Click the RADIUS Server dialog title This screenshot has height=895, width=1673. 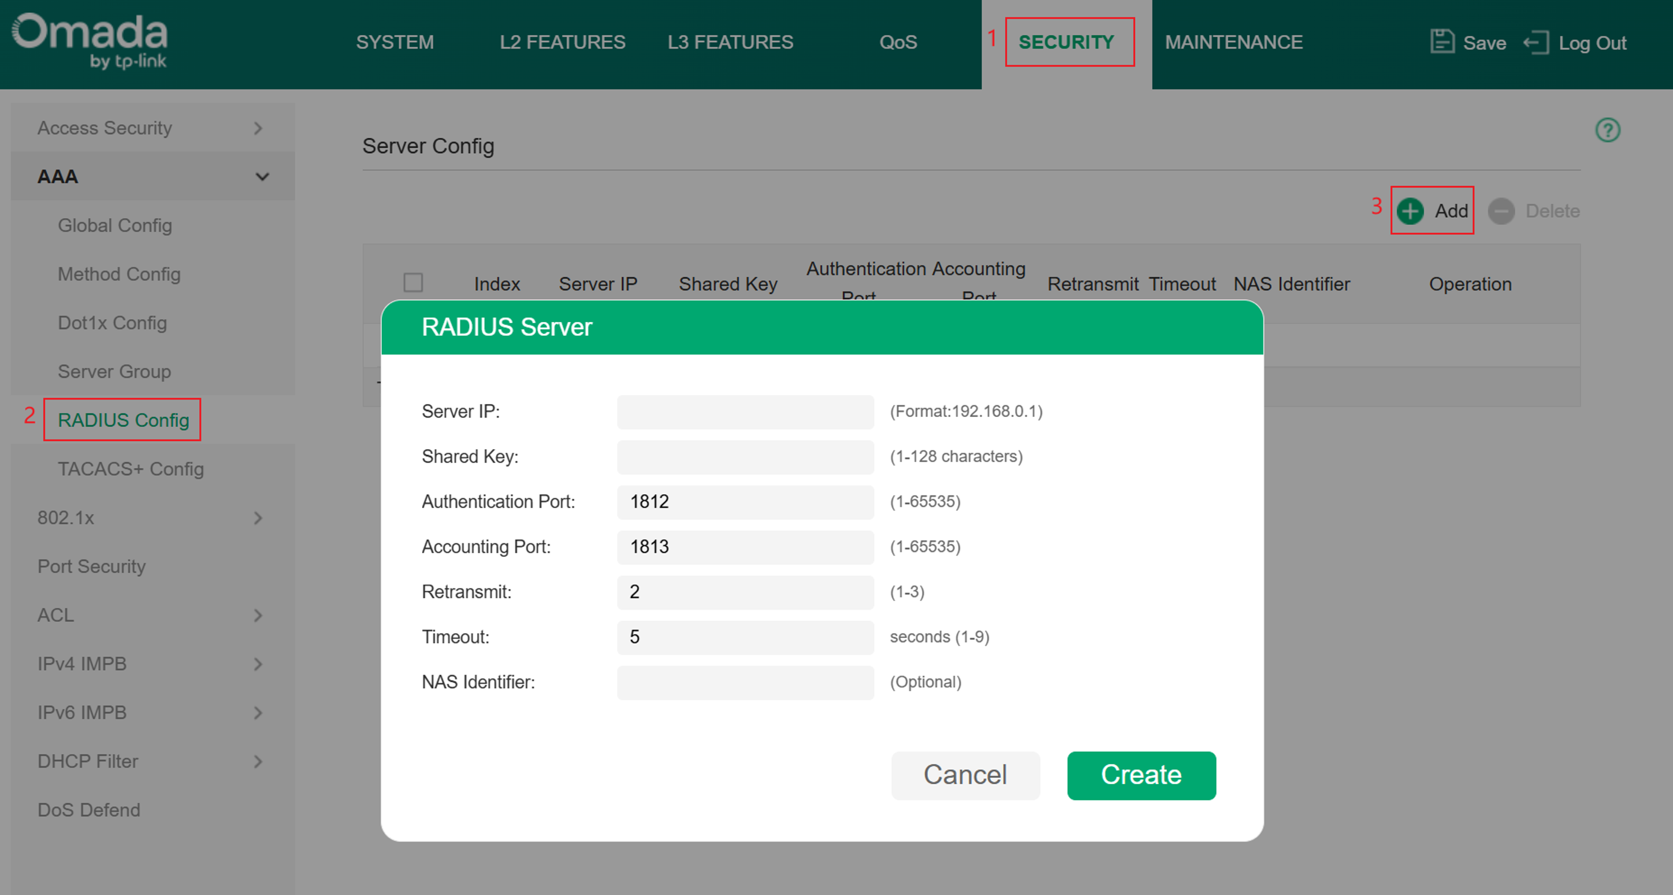pos(507,327)
